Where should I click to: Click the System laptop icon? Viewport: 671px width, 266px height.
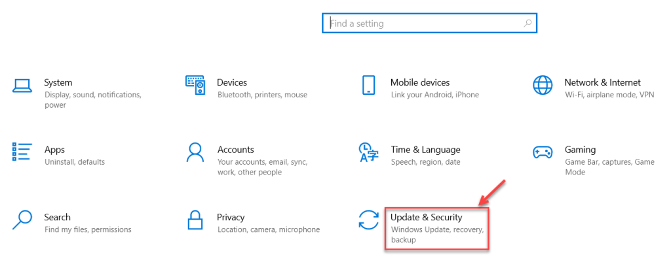(22, 85)
